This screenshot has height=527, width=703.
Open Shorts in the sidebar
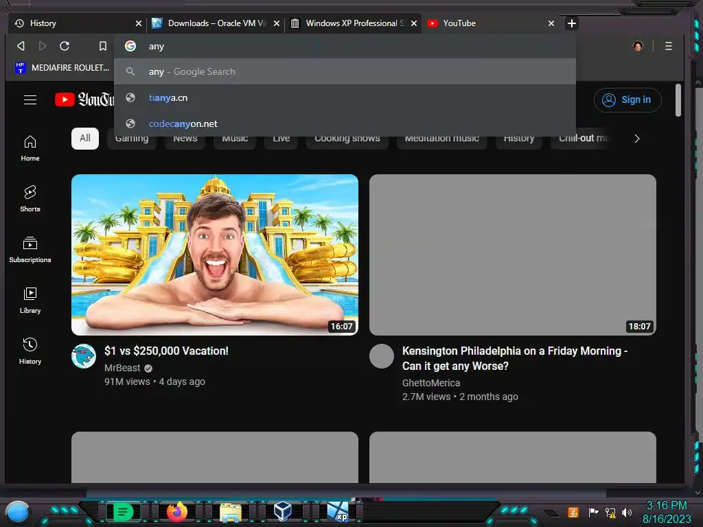coord(30,199)
